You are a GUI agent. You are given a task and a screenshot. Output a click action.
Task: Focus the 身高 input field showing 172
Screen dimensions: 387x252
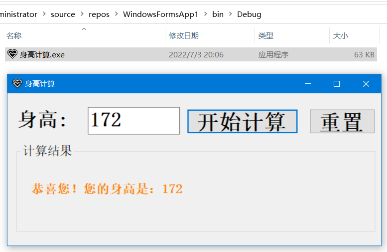pyautogui.click(x=133, y=121)
